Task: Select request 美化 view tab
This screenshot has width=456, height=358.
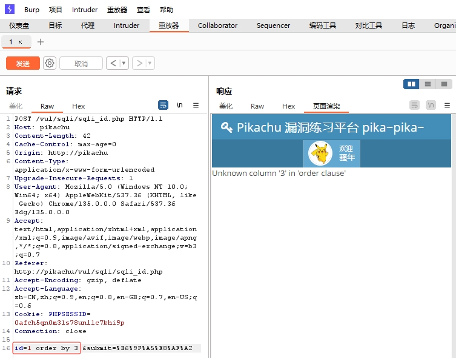Action: [16, 106]
